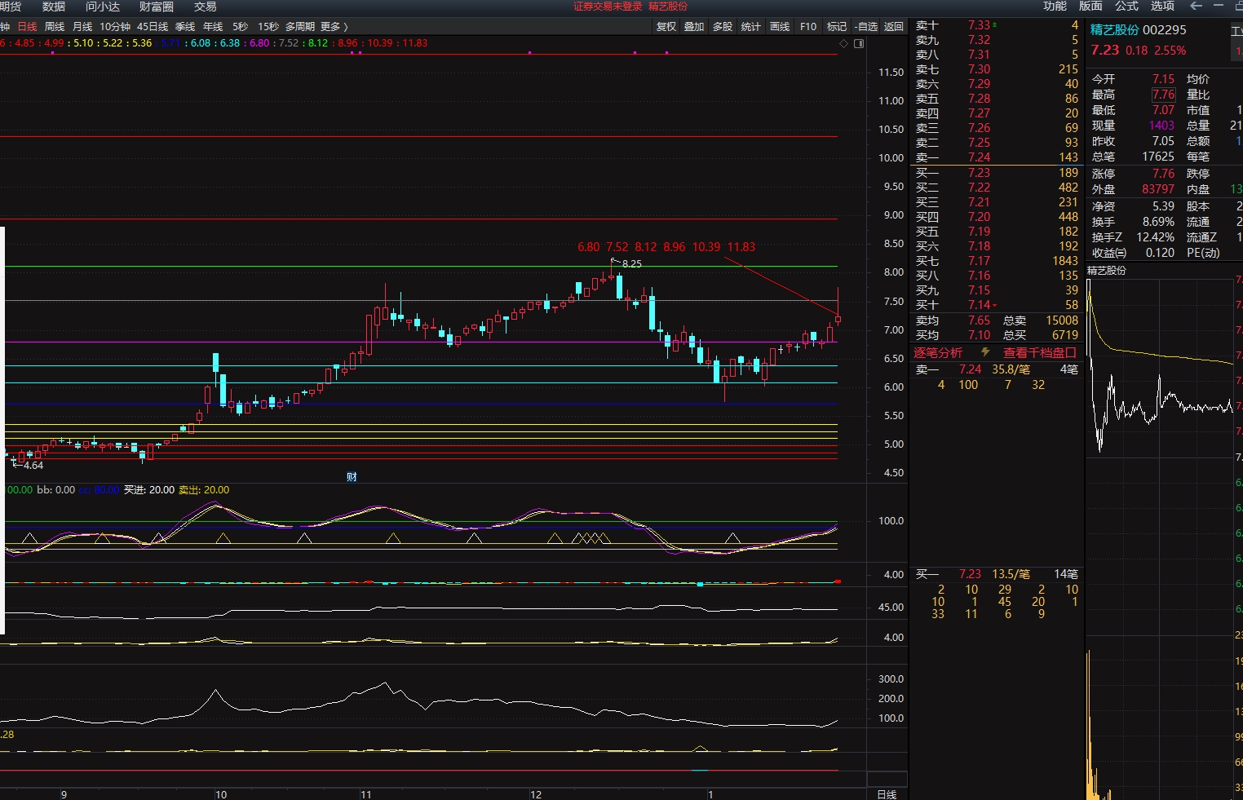Remove stock from watchlist via -自选
The image size is (1243, 800).
[866, 27]
